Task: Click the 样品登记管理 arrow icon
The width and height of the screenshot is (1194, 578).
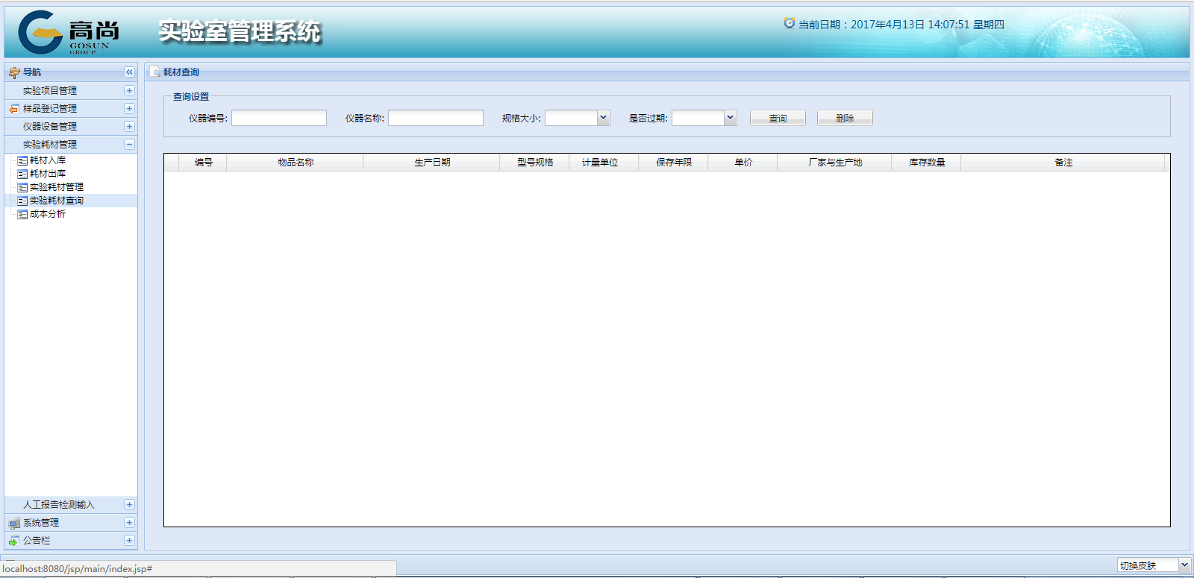Action: pos(14,109)
